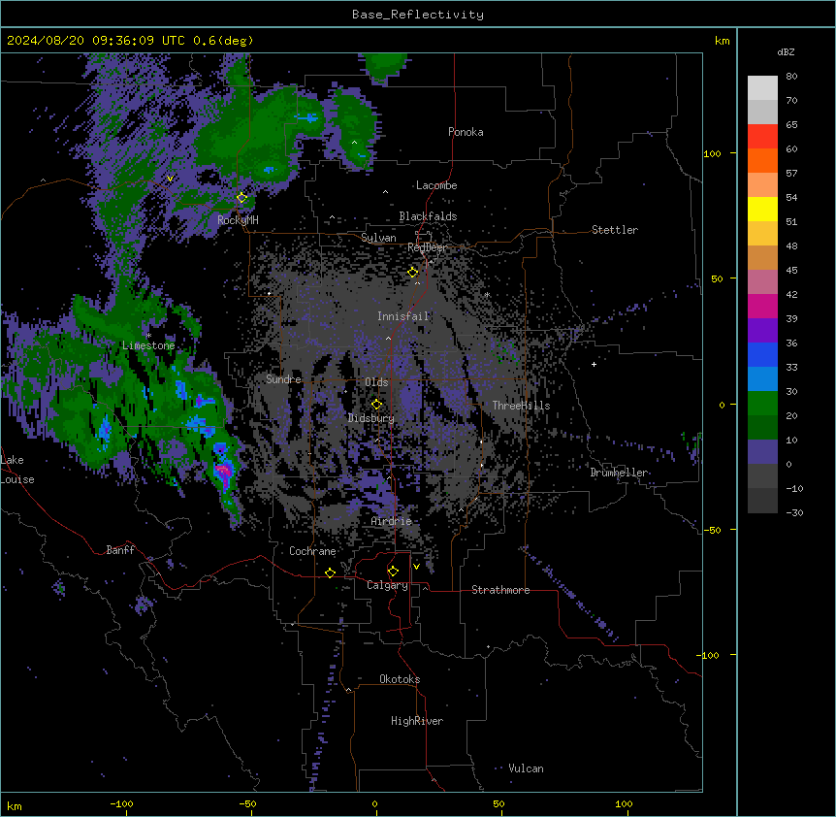Click the Strathmore label
This screenshot has height=817, width=836.
pyautogui.click(x=500, y=590)
